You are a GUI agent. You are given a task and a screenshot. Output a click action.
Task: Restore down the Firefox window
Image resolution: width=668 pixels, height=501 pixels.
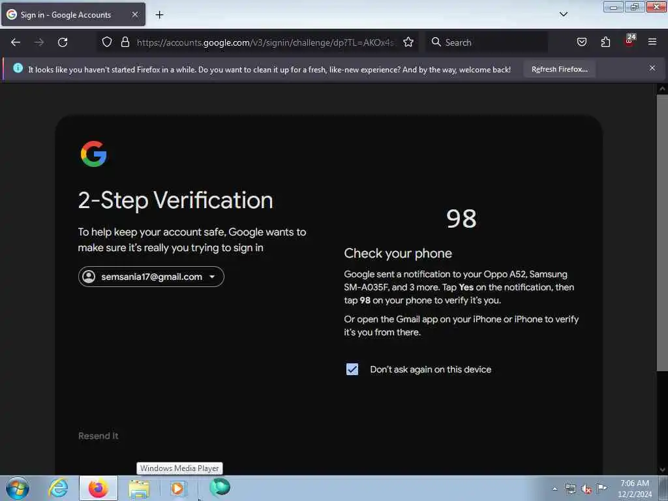click(635, 7)
